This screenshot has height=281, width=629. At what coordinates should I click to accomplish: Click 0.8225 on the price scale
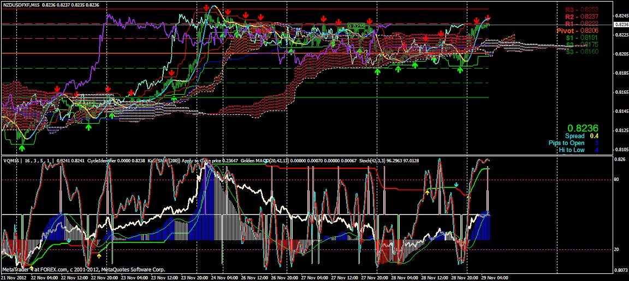[621, 35]
